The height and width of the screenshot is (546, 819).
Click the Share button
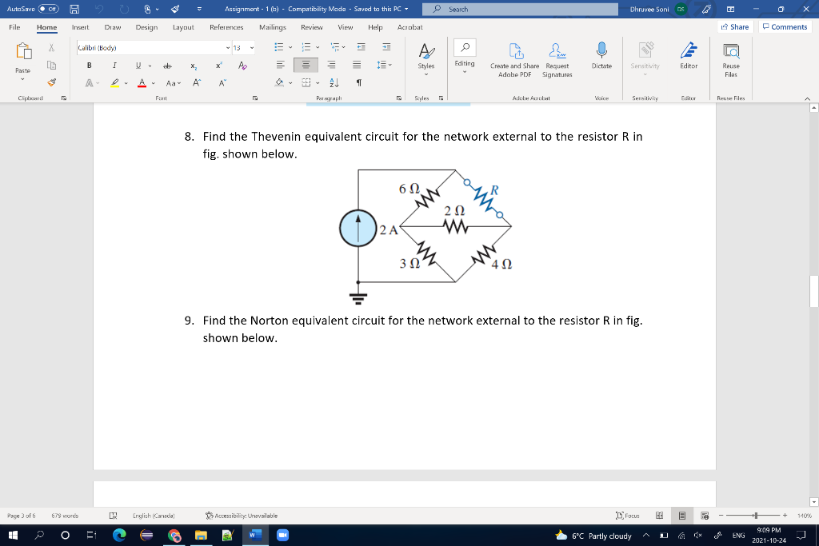733,26
